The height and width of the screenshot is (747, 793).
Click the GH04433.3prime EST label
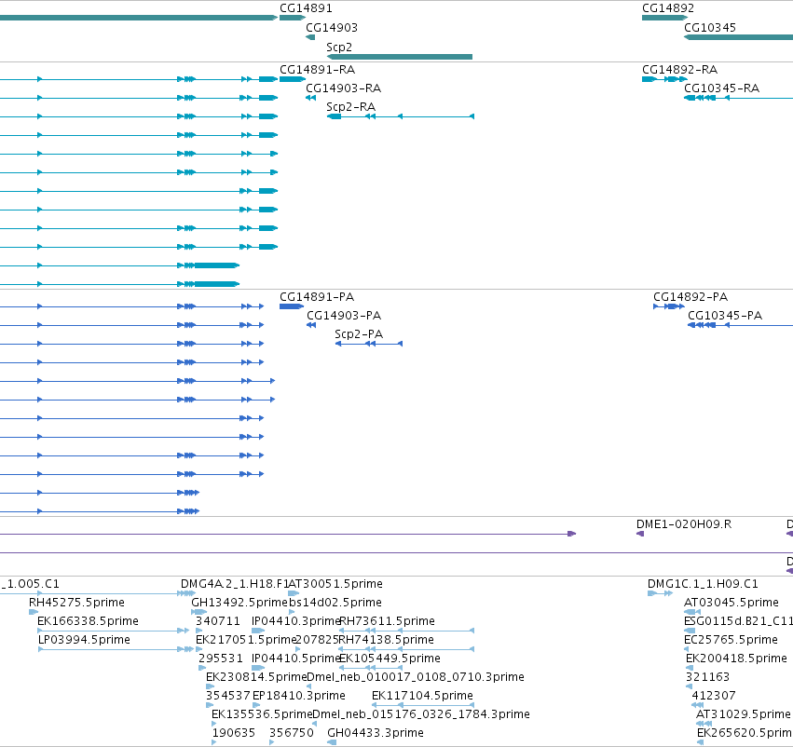coord(376,733)
